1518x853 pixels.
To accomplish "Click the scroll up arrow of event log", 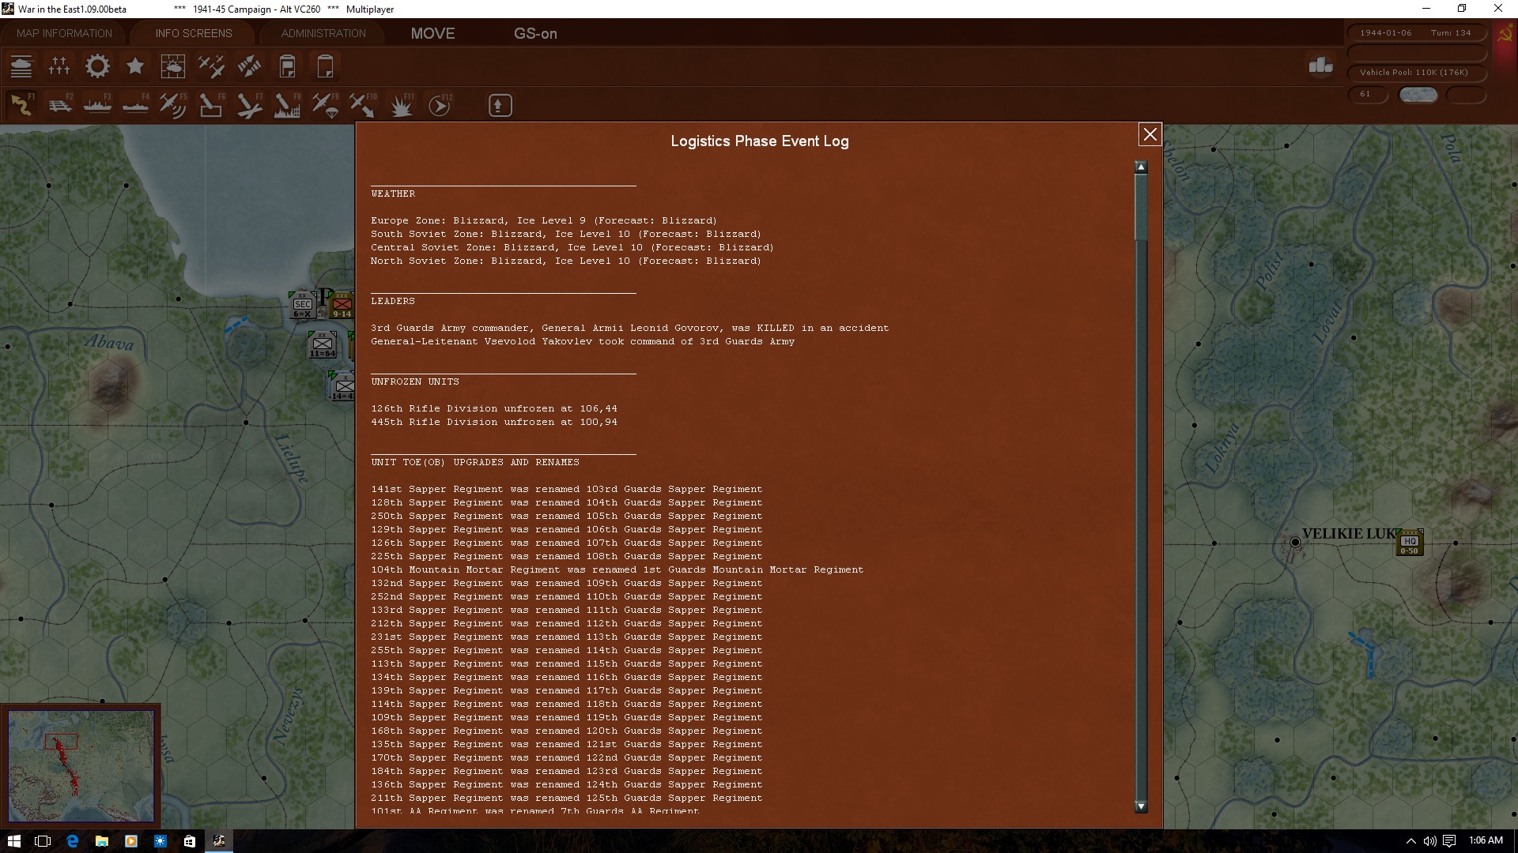I will click(x=1140, y=167).
